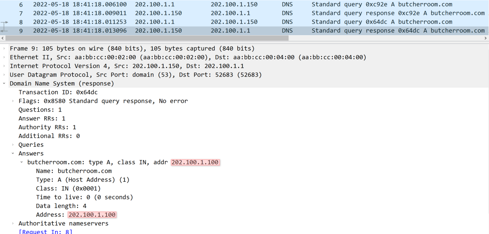The width and height of the screenshot is (489, 234).
Task: Select packet number 8 DNS query row
Action: [x=153, y=22]
